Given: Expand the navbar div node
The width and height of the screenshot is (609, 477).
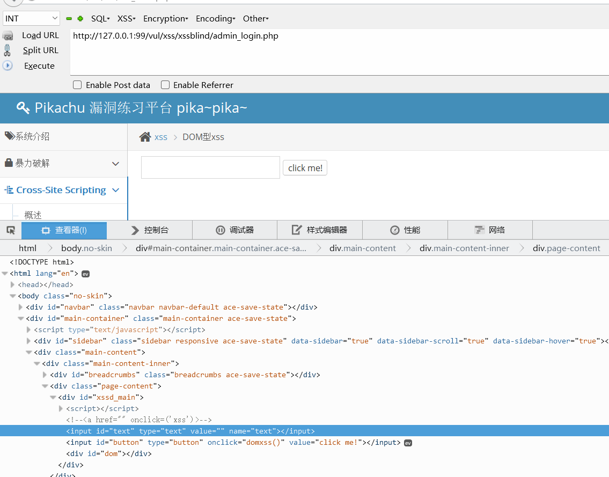Looking at the screenshot, I should click(x=20, y=307).
